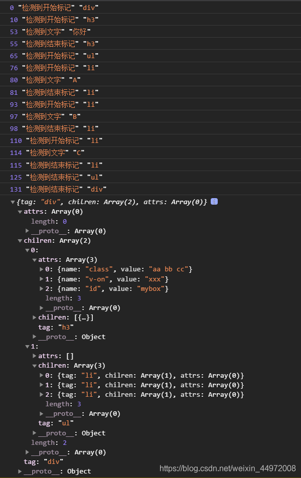Expand __proto__ Array(0) below length: 2

[27, 452]
